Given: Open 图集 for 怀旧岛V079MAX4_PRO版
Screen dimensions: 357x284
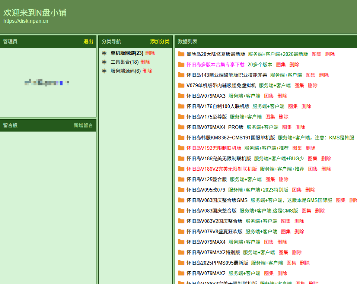Looking at the screenshot, I should click(287, 127).
